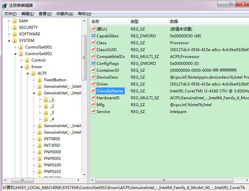
Task: Click tree pane scroll down arrow
Action: [84, 175]
